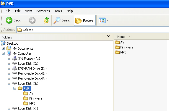Click the floppy drive icon
This screenshot has width=169, height=111.
(14, 58)
